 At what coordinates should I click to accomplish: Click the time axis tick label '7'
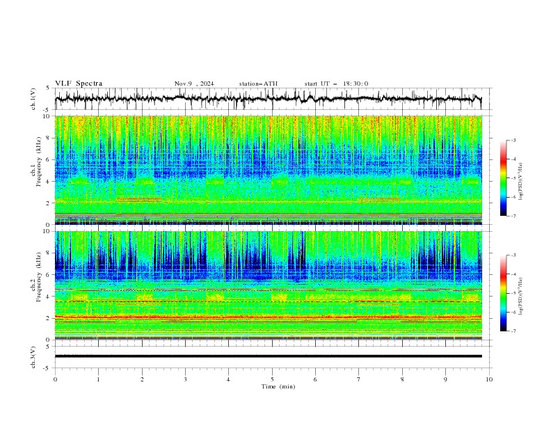(359, 379)
